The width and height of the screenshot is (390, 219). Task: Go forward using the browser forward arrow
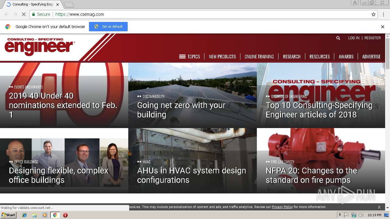point(15,14)
